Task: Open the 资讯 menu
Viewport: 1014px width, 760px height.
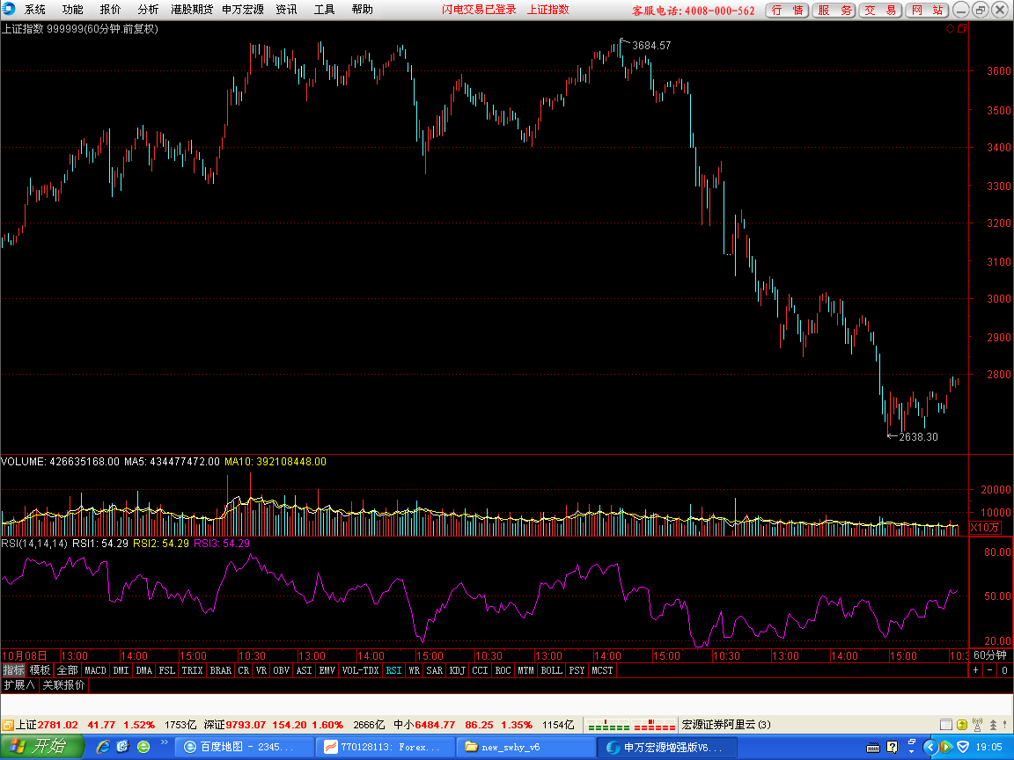Action: 286,10
